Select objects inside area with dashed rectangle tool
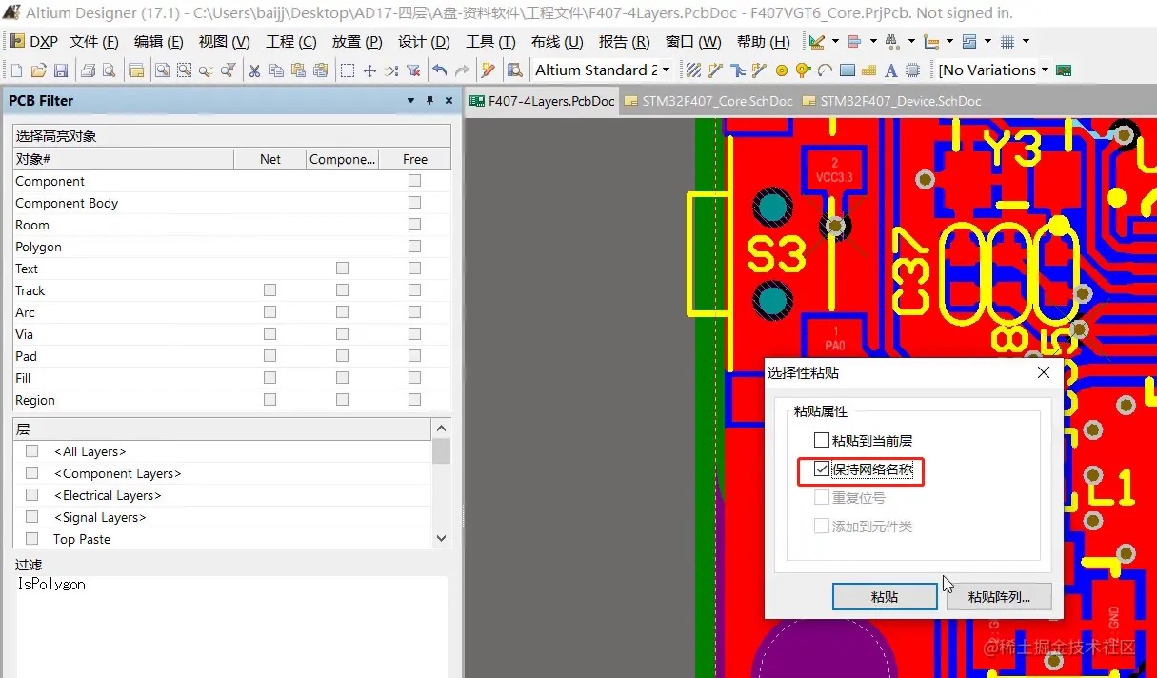The height and width of the screenshot is (678, 1157). [x=348, y=70]
